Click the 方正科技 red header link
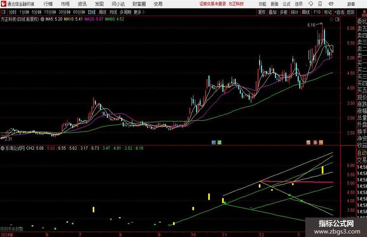This screenshot has width=367, height=237. pos(236,4)
